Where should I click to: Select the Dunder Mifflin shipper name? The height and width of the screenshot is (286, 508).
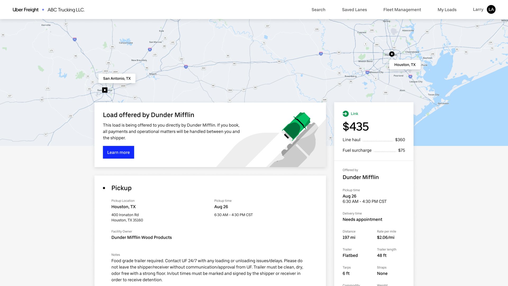tap(360, 177)
